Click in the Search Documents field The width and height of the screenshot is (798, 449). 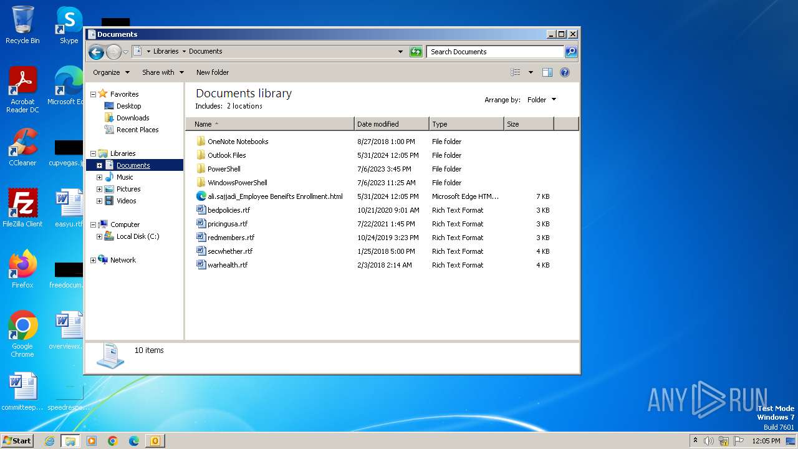tap(496, 52)
